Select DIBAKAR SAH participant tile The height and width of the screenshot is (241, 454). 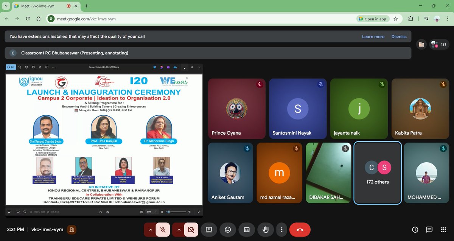328,173
